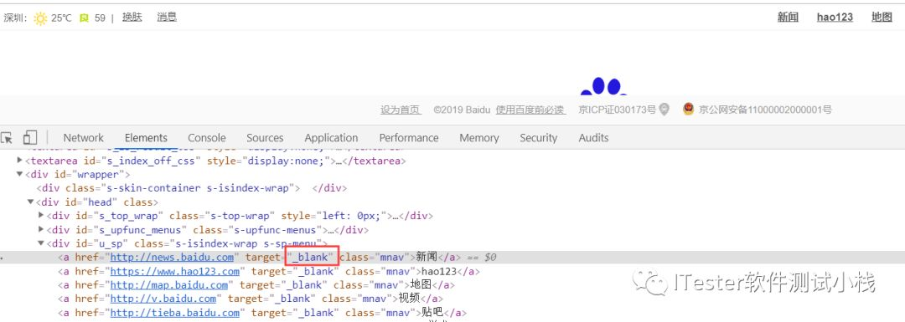Viewport: 905px width, 322px height.
Task: Click the 消息 link
Action: coord(167,18)
